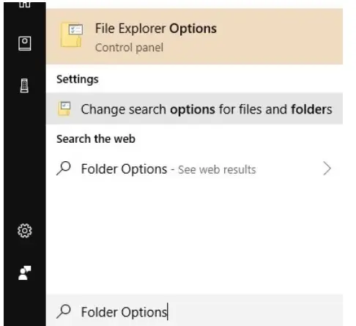
Task: Open the File Explorer Options best match
Action: (194, 37)
